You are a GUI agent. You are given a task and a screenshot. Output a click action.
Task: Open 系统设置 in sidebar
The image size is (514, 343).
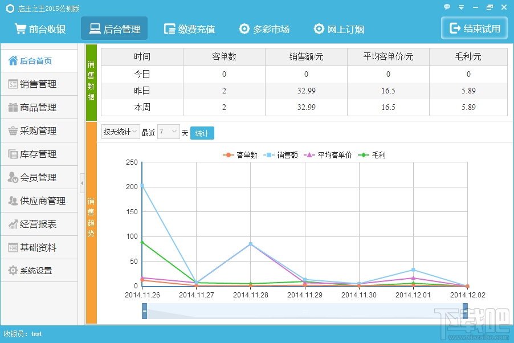point(39,271)
